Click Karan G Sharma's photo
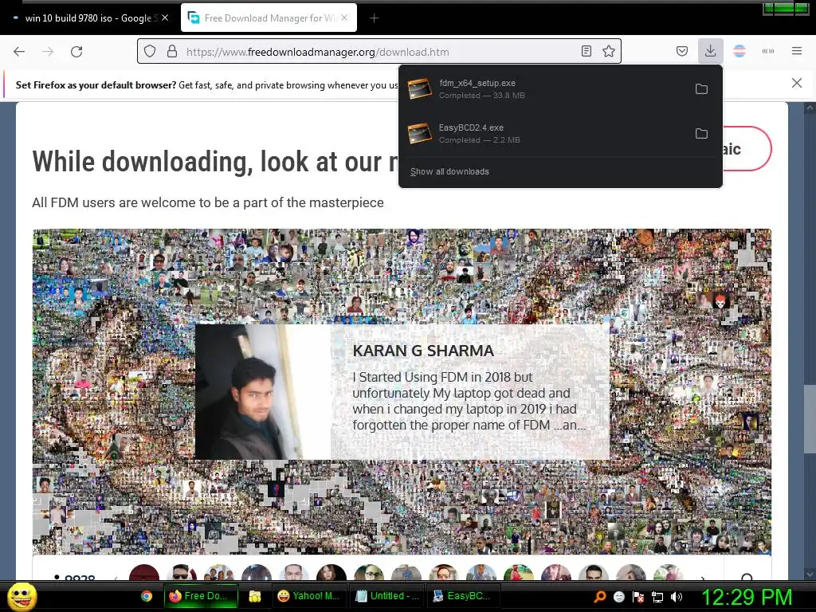816x612 pixels. [x=263, y=392]
